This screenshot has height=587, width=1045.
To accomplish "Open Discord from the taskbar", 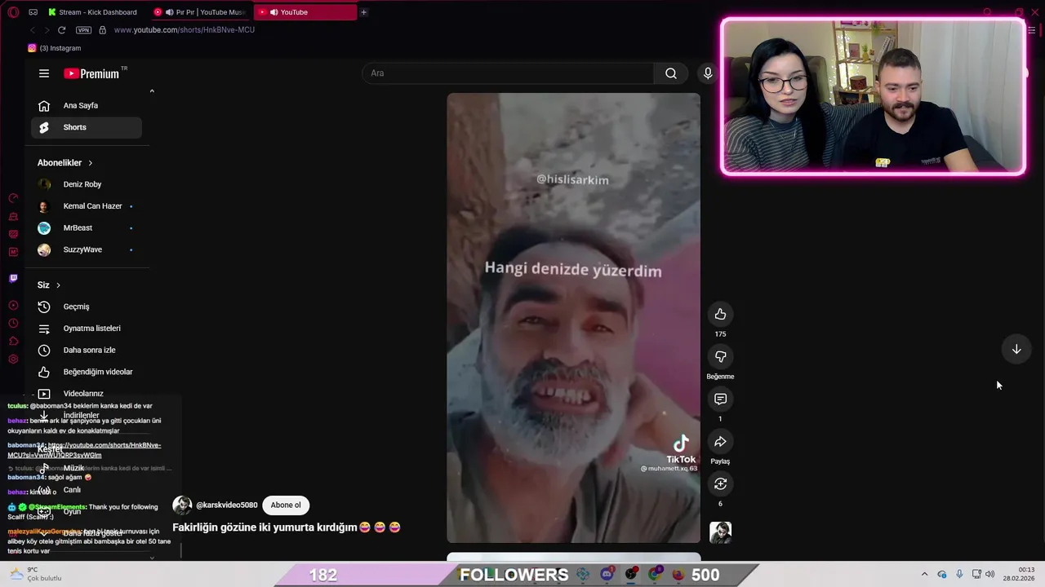I will (607, 574).
